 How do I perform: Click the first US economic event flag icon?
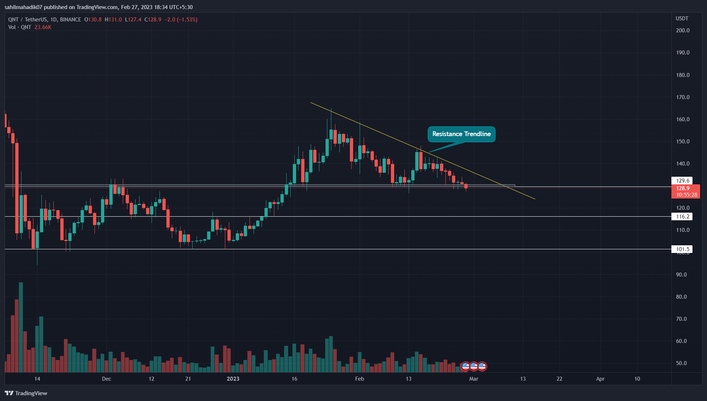466,366
